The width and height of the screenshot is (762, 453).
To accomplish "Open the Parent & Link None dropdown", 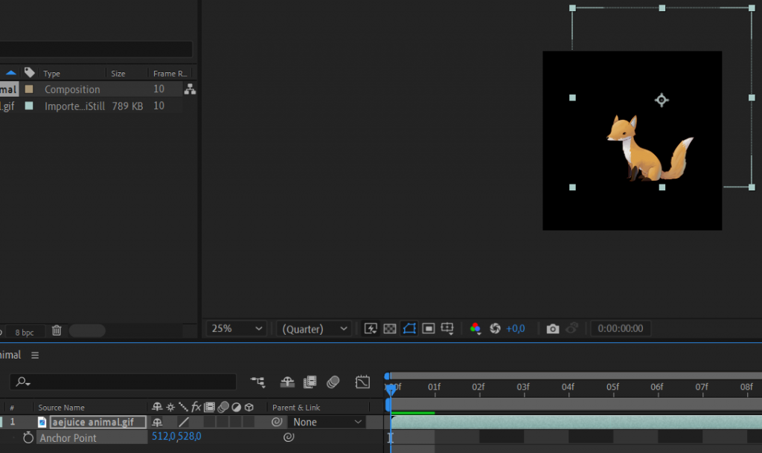I will (x=327, y=422).
